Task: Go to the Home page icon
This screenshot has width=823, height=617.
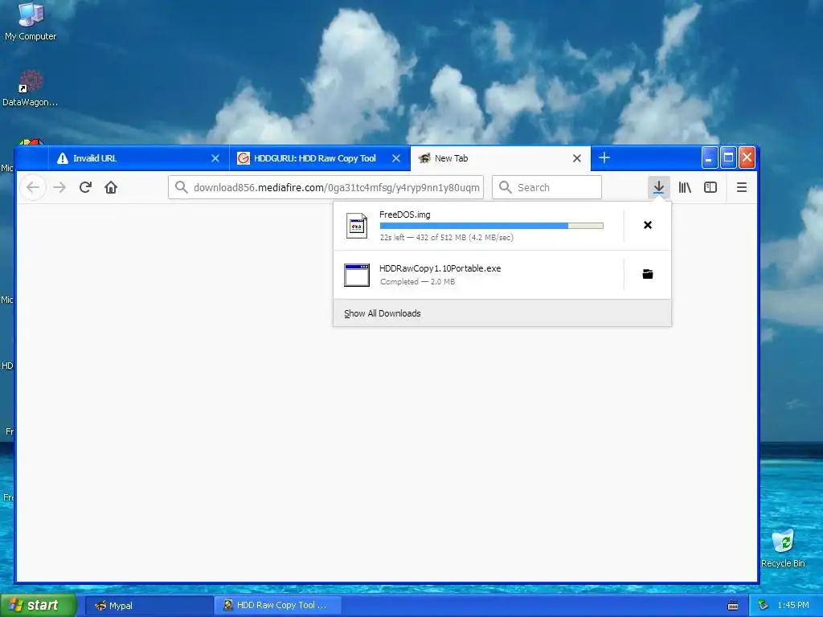Action: click(x=111, y=187)
